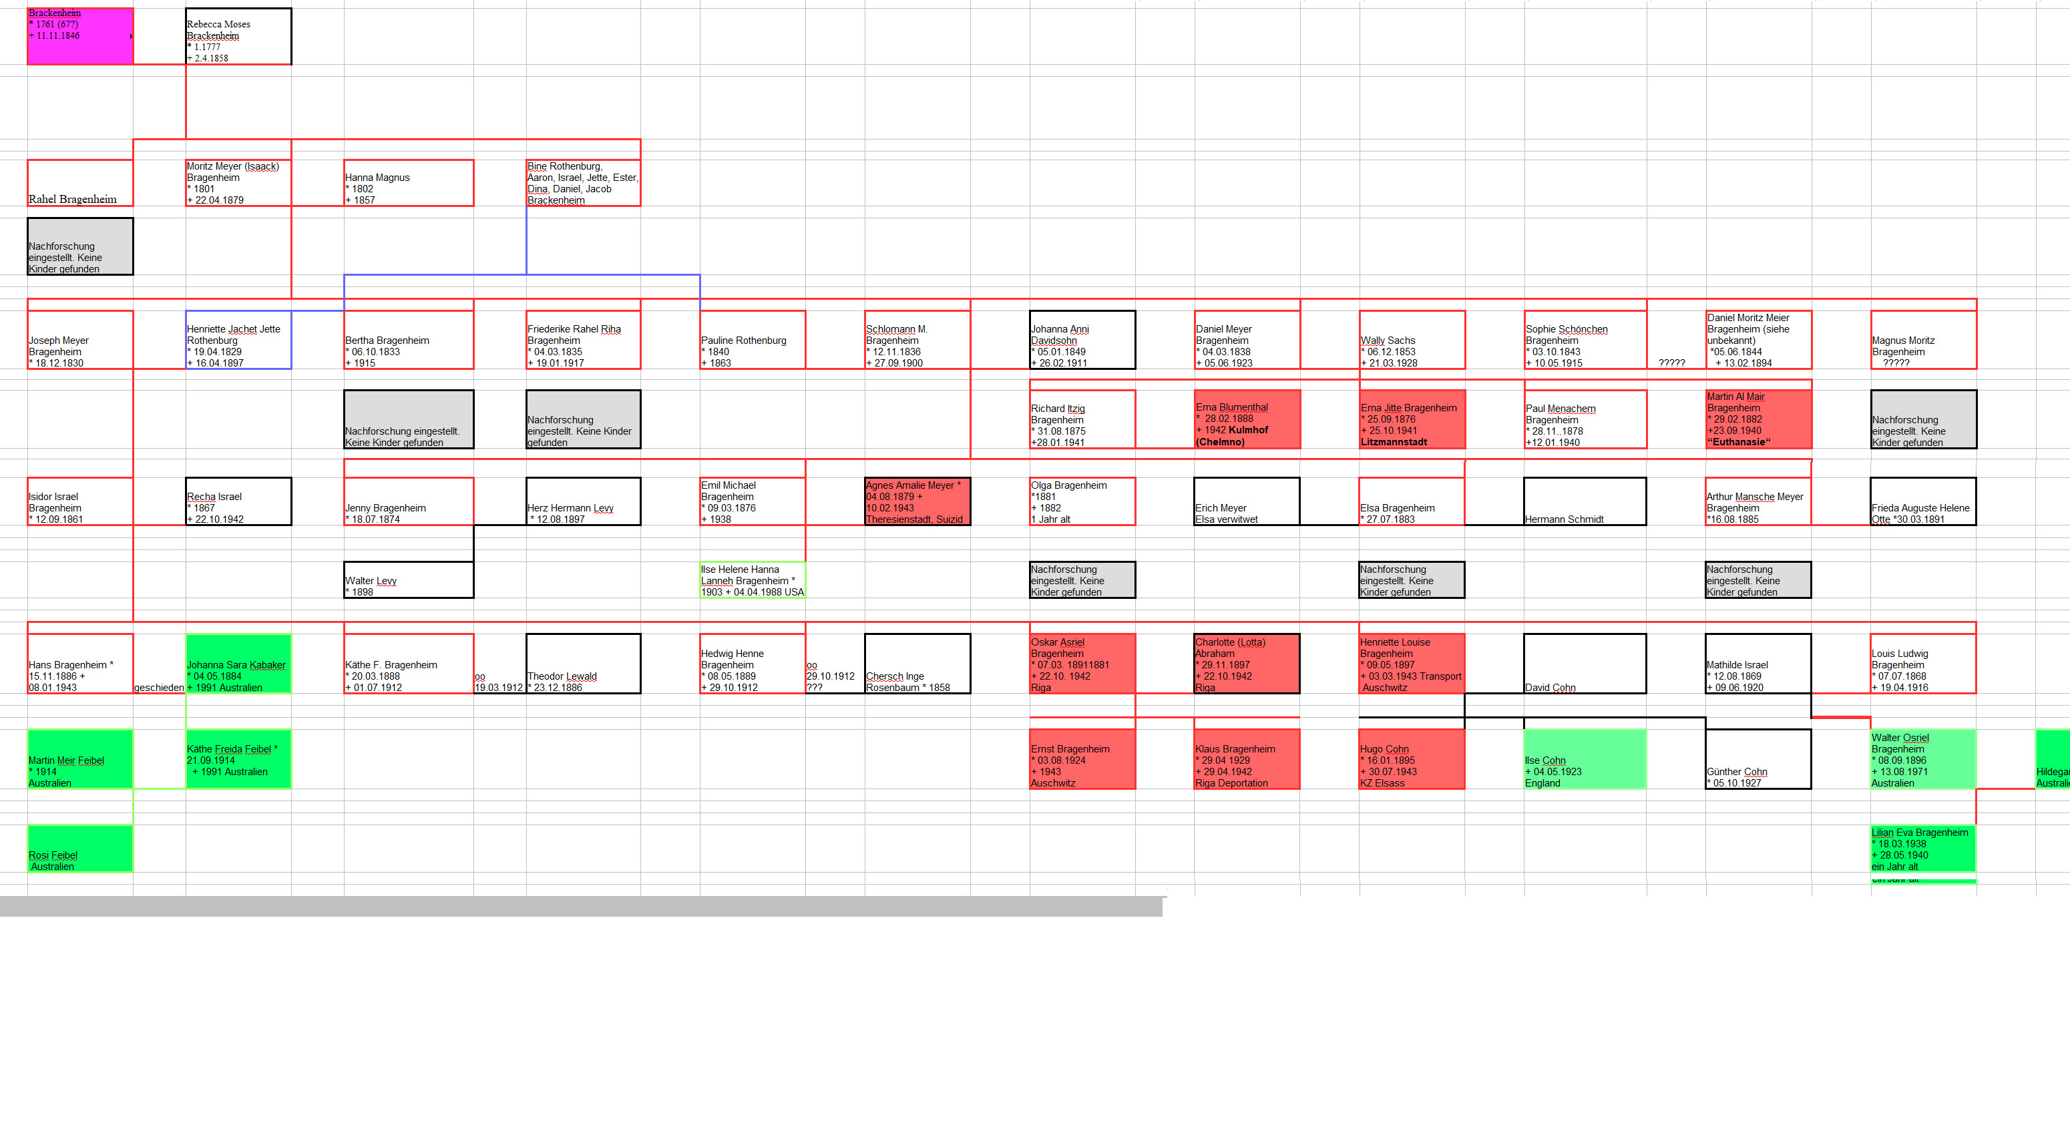Select the Oskar Asriel Bragenheim Riga cell
2070x1135 pixels.
pos(1082,664)
